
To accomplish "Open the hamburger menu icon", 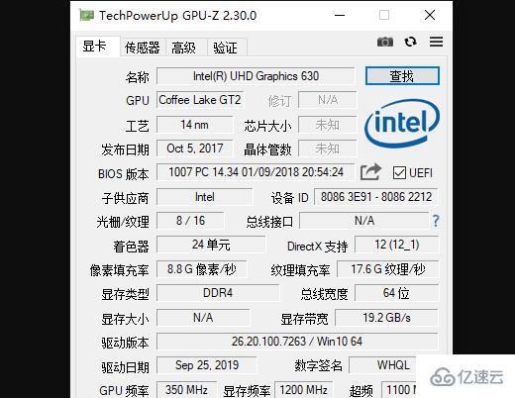I will (x=436, y=42).
